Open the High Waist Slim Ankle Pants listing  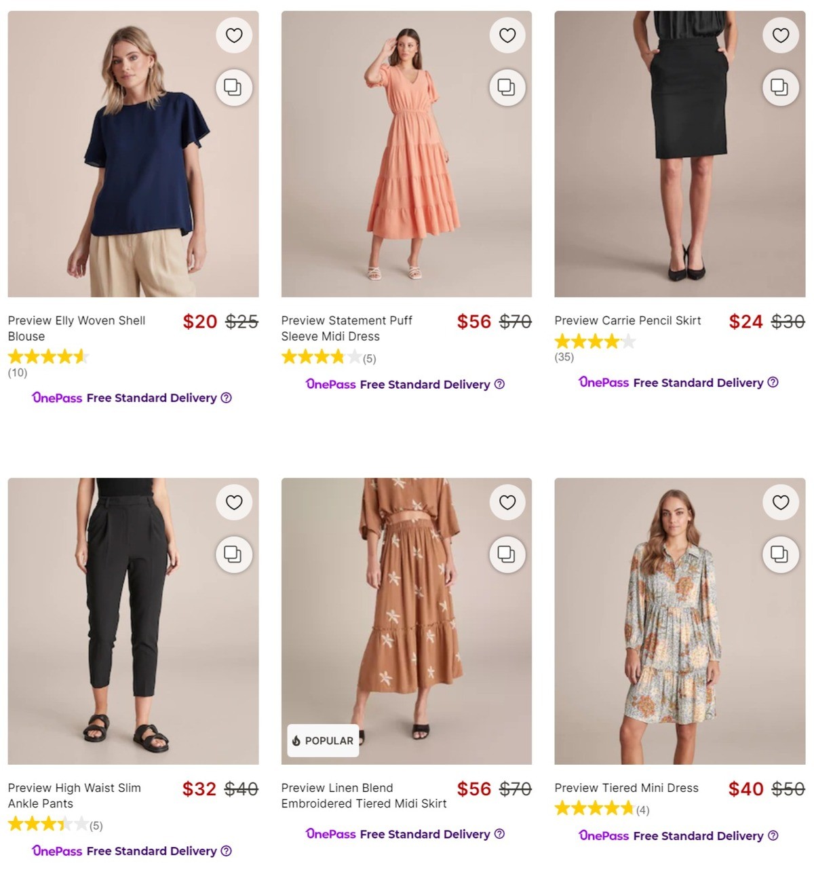(75, 795)
